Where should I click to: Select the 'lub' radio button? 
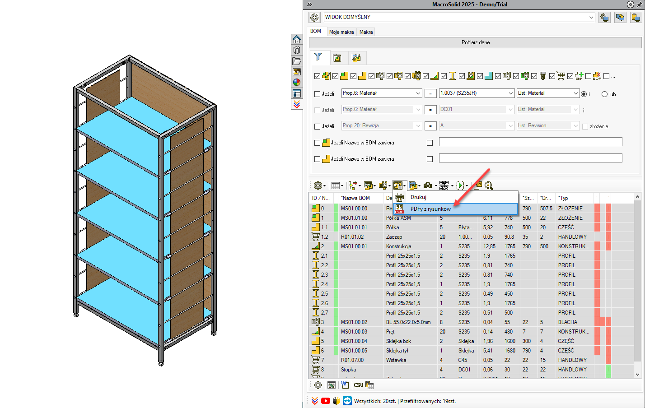click(x=604, y=94)
